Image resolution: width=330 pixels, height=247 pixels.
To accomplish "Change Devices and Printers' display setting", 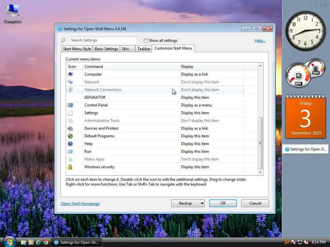I will pyautogui.click(x=194, y=128).
